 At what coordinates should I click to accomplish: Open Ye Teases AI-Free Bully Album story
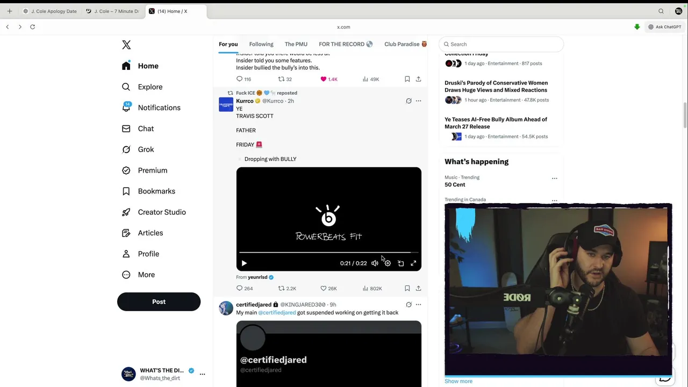496,123
